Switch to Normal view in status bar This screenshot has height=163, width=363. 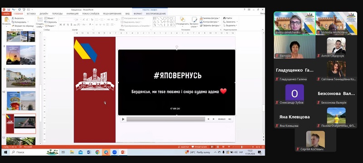[x=212, y=147]
